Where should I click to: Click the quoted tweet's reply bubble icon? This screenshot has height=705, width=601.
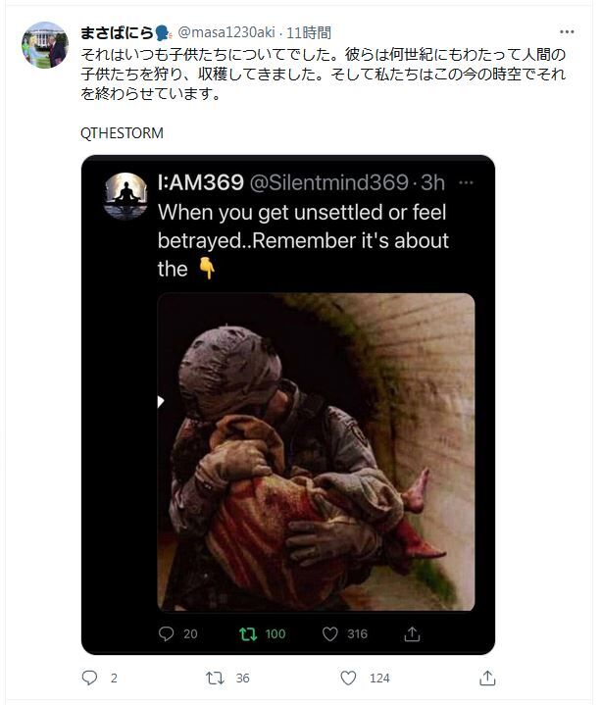click(166, 633)
